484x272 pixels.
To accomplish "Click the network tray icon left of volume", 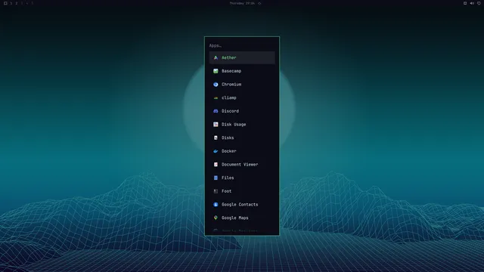I will click(x=465, y=3).
